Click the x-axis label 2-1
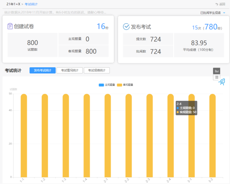 point(106,180)
